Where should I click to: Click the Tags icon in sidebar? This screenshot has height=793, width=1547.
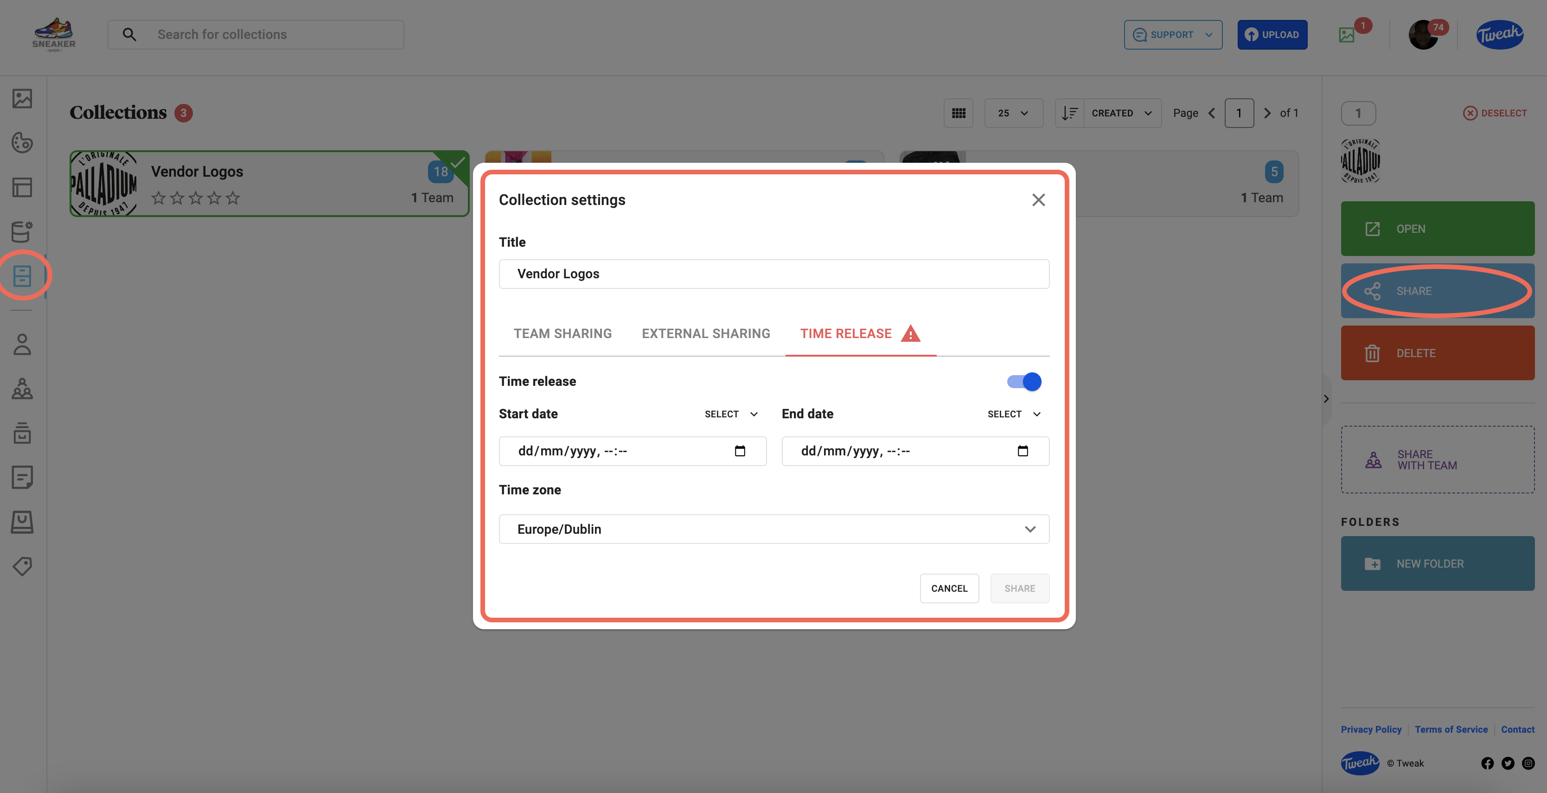point(22,566)
